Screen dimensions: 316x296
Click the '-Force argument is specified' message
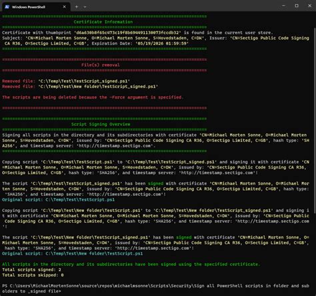coord(93,97)
